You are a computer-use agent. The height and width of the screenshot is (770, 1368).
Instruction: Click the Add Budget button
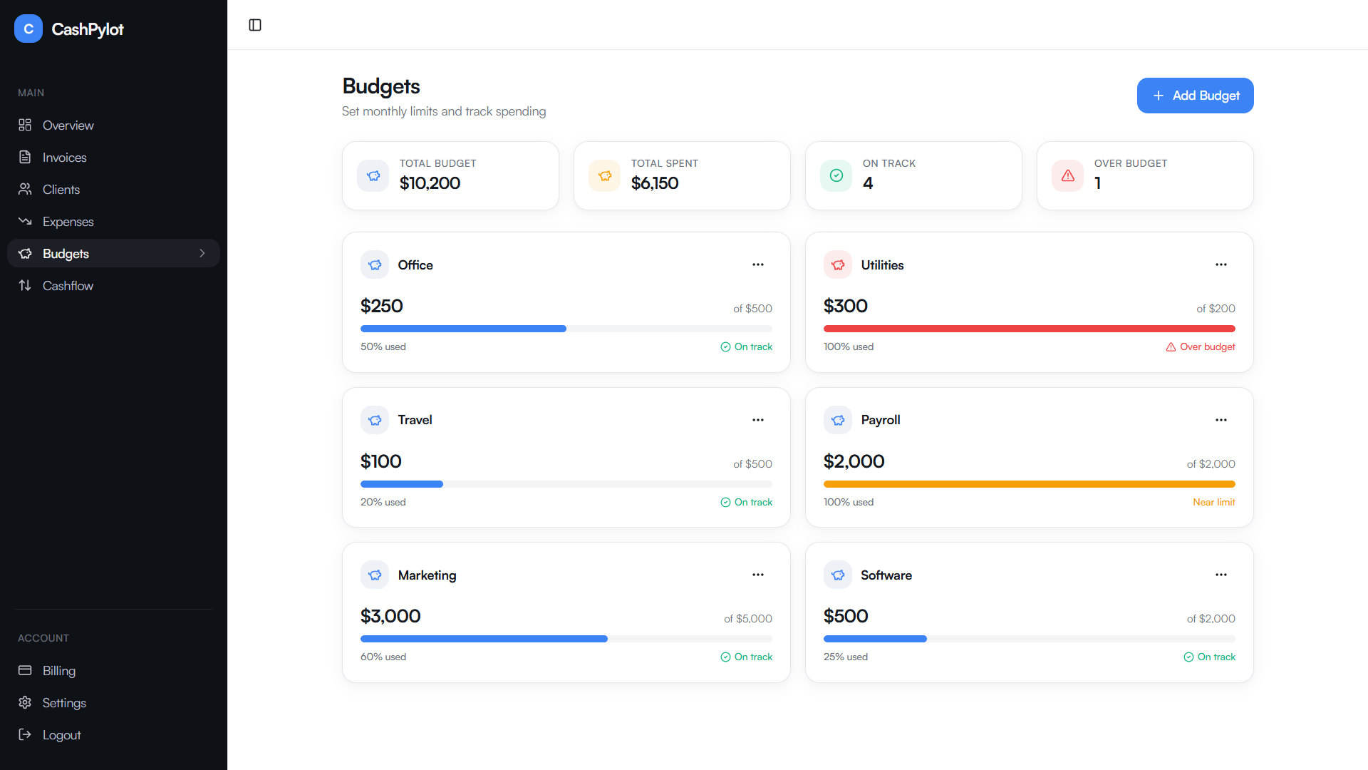point(1195,96)
